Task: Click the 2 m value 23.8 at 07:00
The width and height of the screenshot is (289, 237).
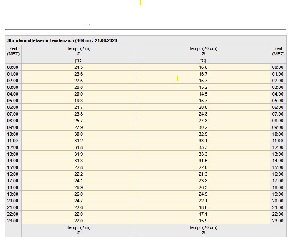Action: coord(79,114)
